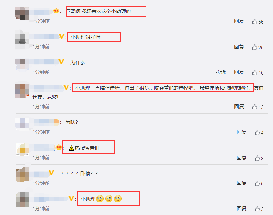This screenshot has height=215, width=273.
Task: Open avatar of first commenter
Action: click(x=22, y=13)
